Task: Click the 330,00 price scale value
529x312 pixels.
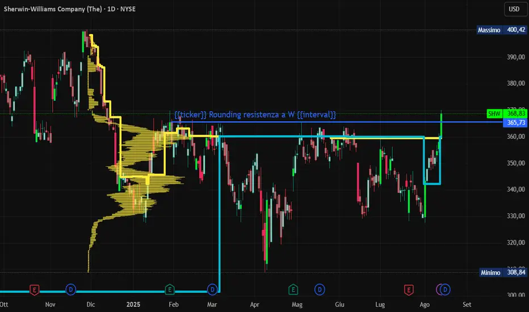Action: pos(516,216)
